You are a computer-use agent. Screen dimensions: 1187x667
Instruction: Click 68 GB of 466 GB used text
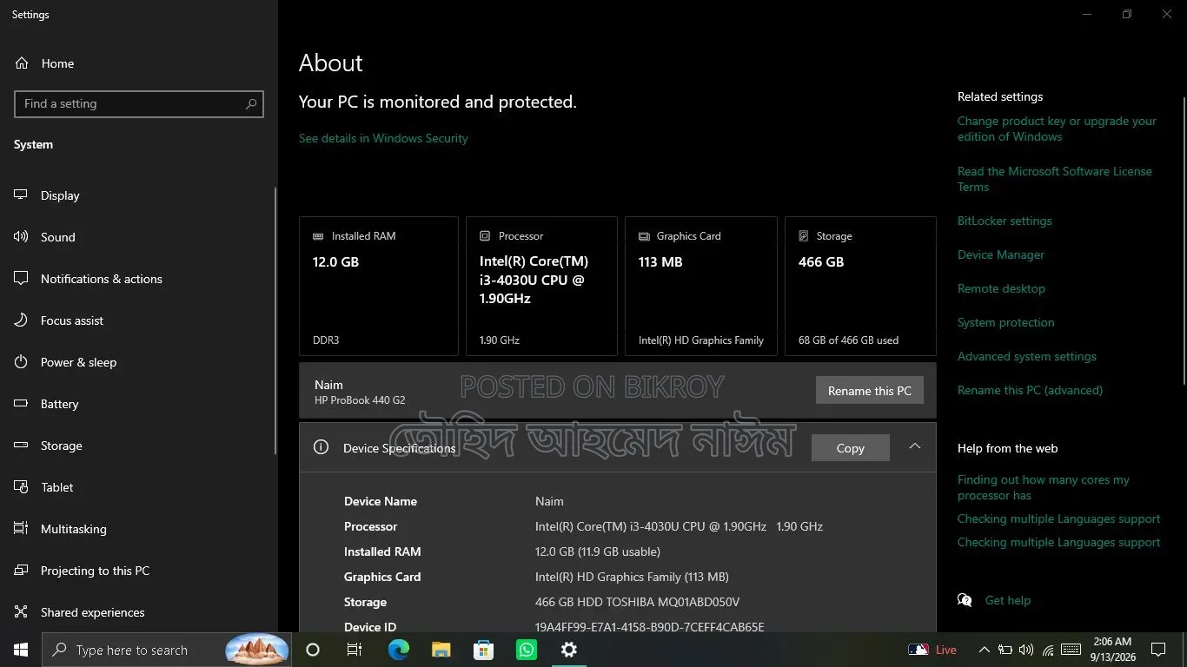[x=848, y=340]
